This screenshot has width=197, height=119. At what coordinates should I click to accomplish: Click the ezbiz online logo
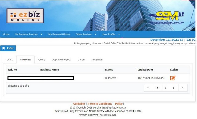[x=25, y=16]
